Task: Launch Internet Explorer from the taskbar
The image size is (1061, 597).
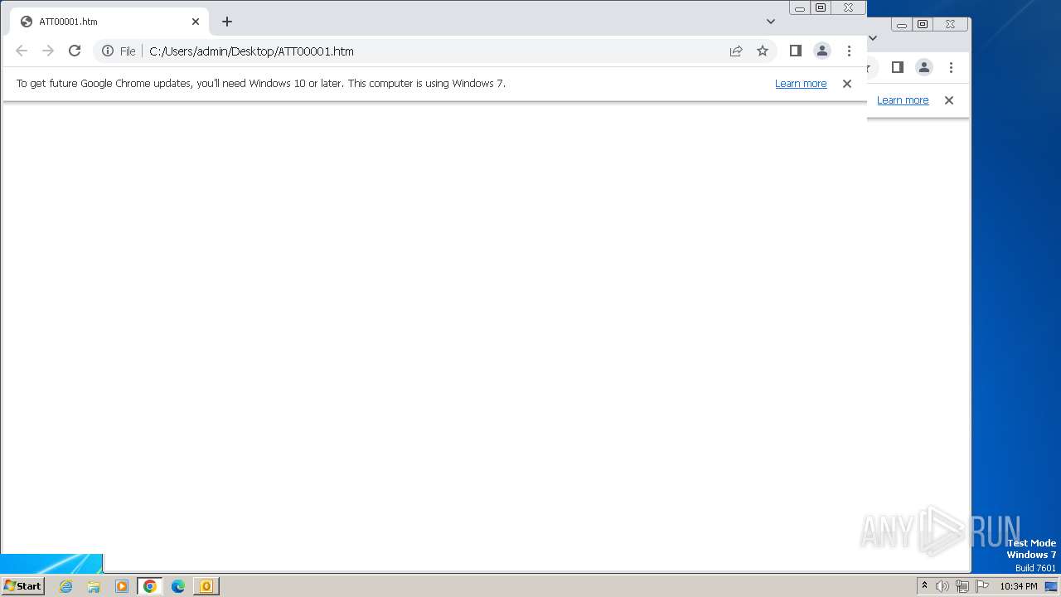Action: 66,586
